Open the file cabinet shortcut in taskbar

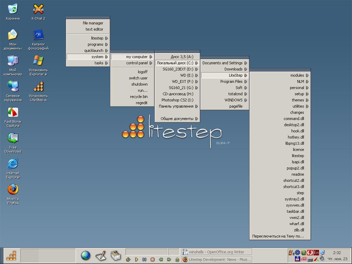tap(116, 256)
